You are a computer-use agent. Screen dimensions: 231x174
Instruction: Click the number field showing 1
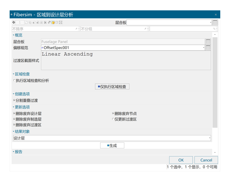tap(20, 22)
